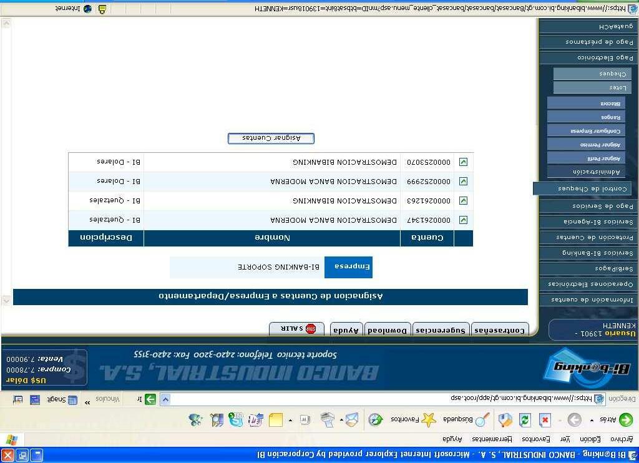Viewport: 639px width, 463px height.
Task: Open Protección de Cuentas sidebar item
Action: 587,237
